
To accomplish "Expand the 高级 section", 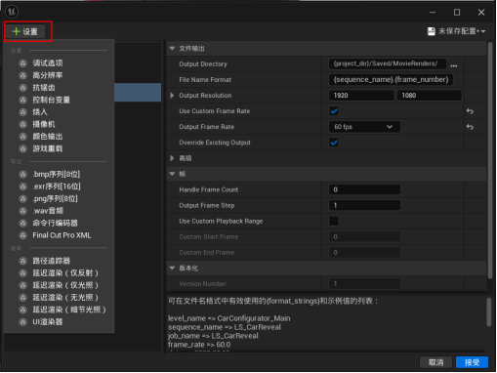I will (x=172, y=158).
